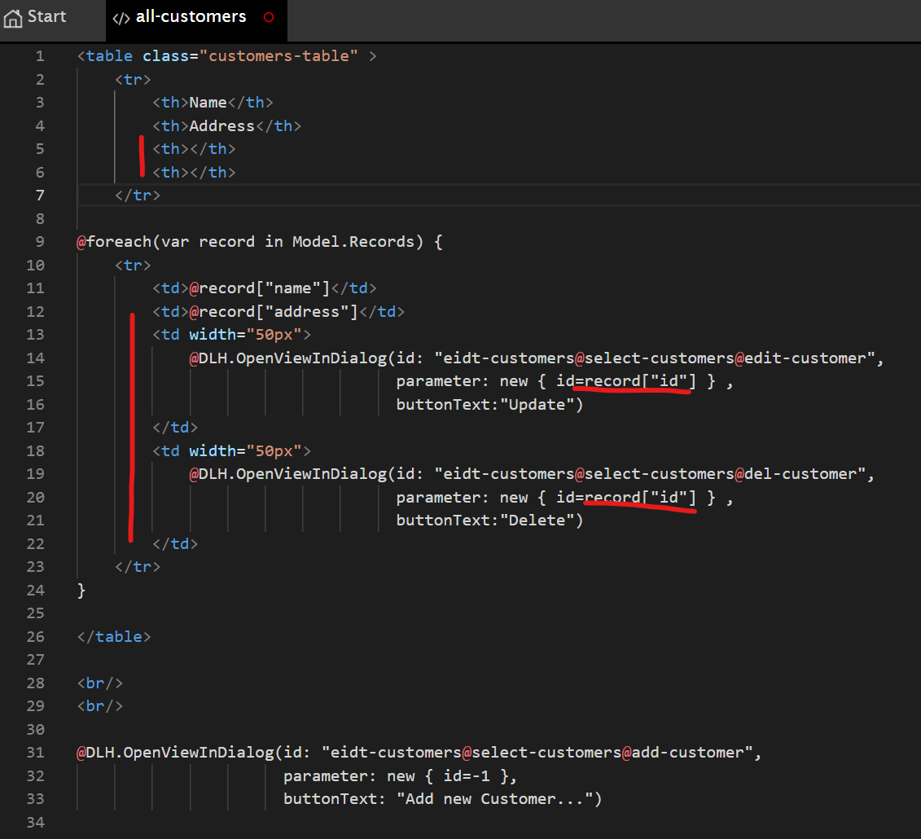Viewport: 921px width, 839px height.
Task: Click the empty <th></th> on line 5
Action: 194,149
